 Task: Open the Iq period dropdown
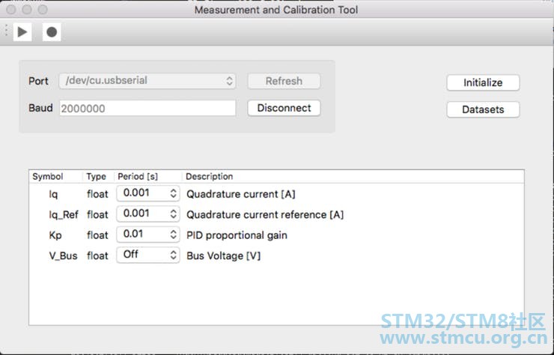coord(148,194)
